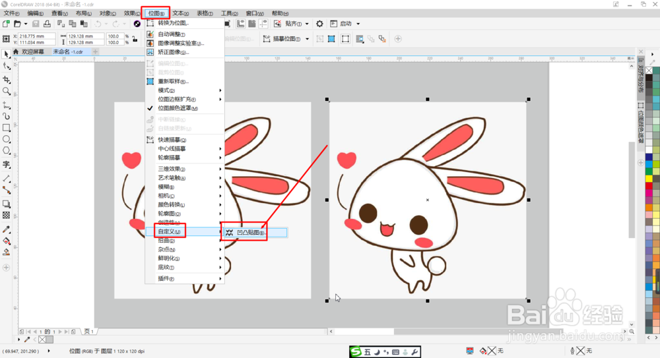Click the Open folder icon
Image resolution: width=660 pixels, height=358 pixels.
pos(17,24)
